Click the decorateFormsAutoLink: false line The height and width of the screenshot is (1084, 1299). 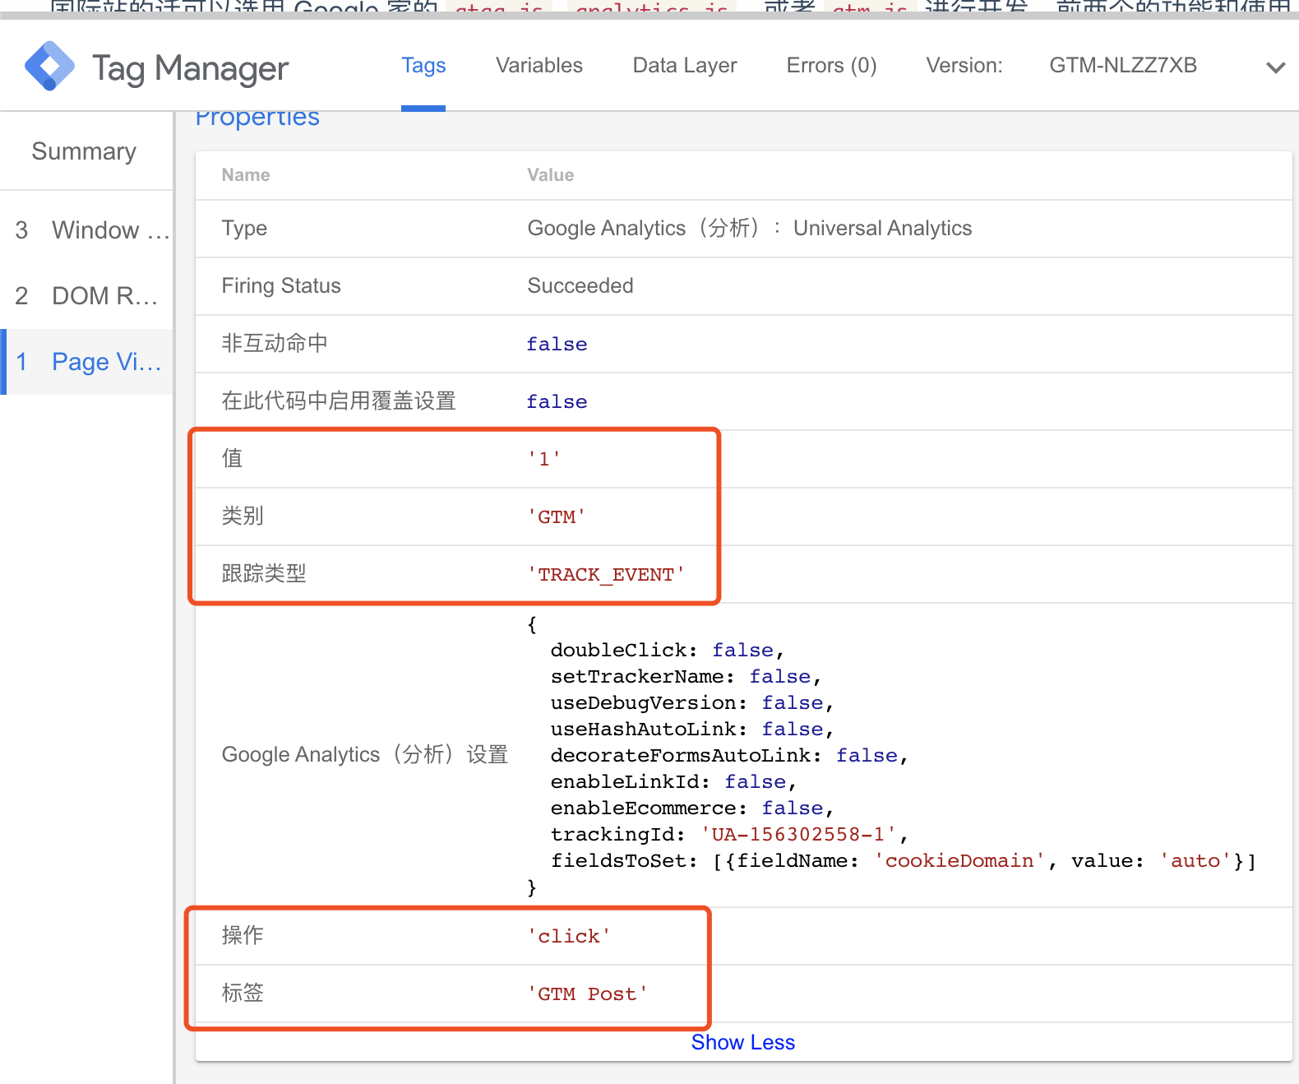tap(729, 756)
